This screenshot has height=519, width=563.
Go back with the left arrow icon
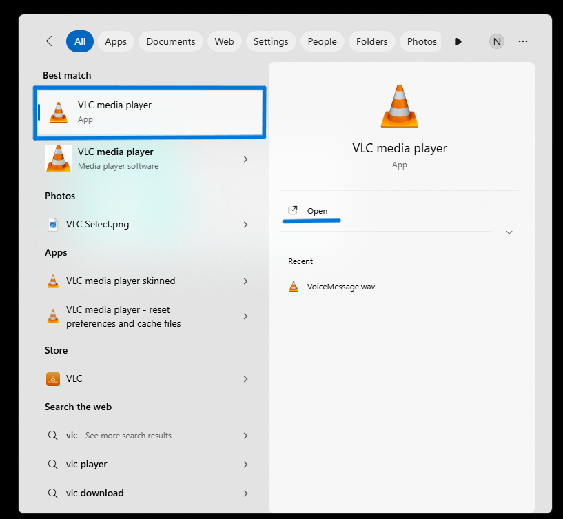click(52, 41)
